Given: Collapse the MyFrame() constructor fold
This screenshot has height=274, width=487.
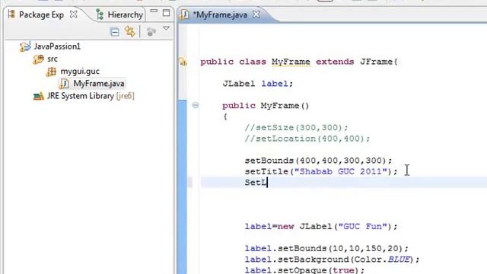Looking at the screenshot, I should [x=196, y=105].
